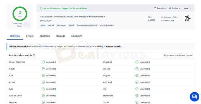Click the Security vendors' analysis heading
This screenshot has width=201, height=104.
pos(20,55)
